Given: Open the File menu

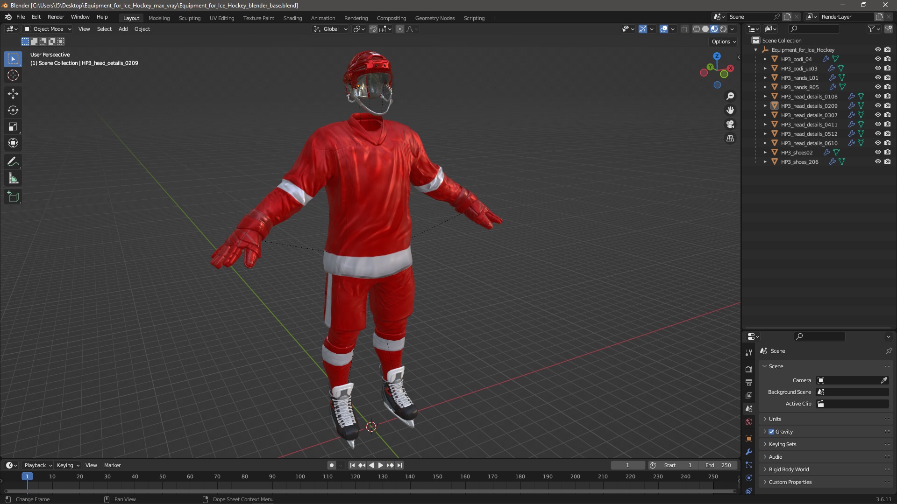Looking at the screenshot, I should click(x=21, y=17).
